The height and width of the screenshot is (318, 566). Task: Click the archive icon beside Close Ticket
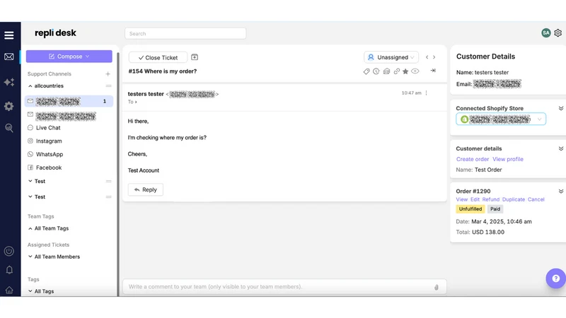194,57
